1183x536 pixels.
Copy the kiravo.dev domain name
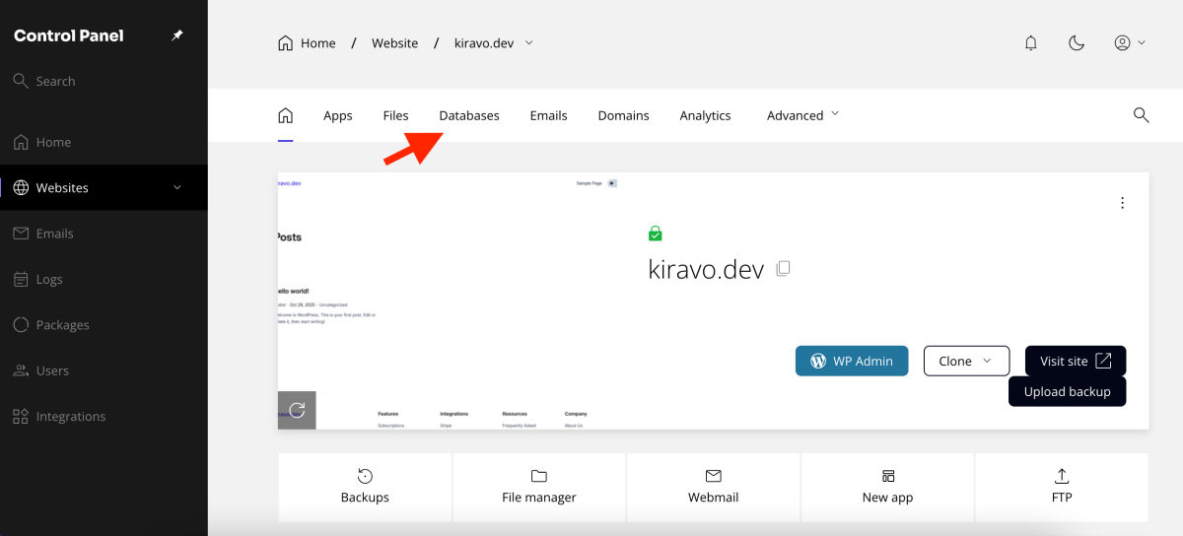(x=784, y=268)
